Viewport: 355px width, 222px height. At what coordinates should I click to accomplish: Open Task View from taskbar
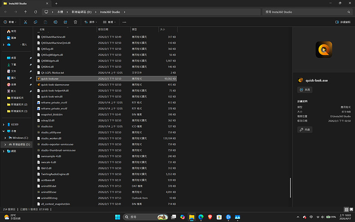pyautogui.click(x=174, y=217)
